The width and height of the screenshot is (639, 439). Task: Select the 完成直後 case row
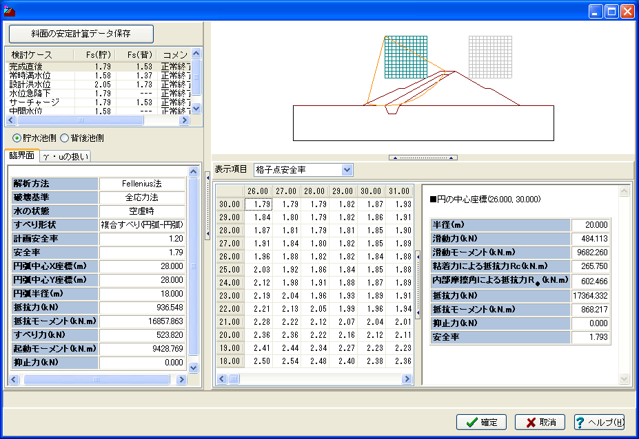pos(98,66)
